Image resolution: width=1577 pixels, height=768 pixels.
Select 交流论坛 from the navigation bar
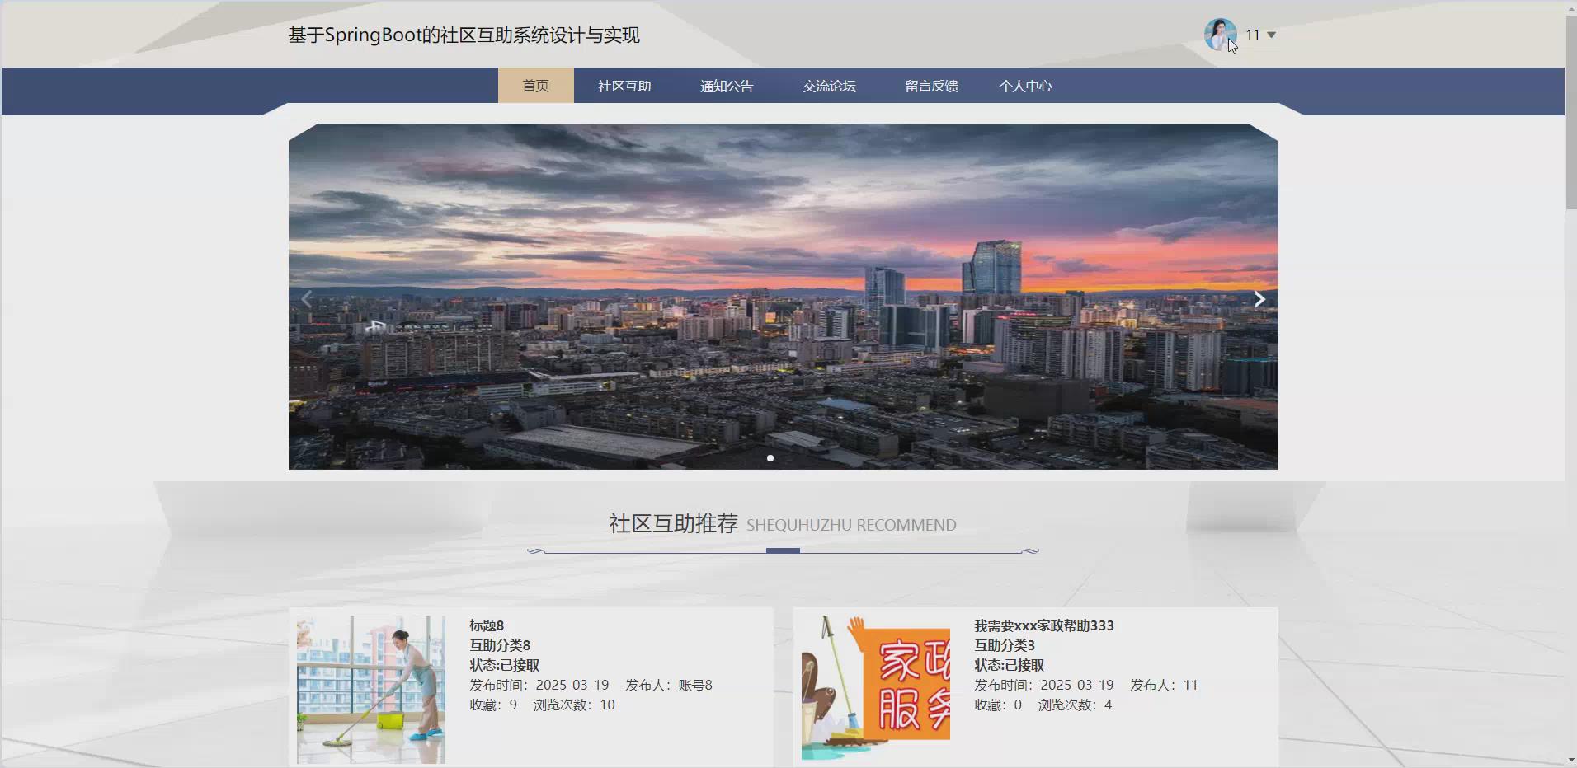829,85
